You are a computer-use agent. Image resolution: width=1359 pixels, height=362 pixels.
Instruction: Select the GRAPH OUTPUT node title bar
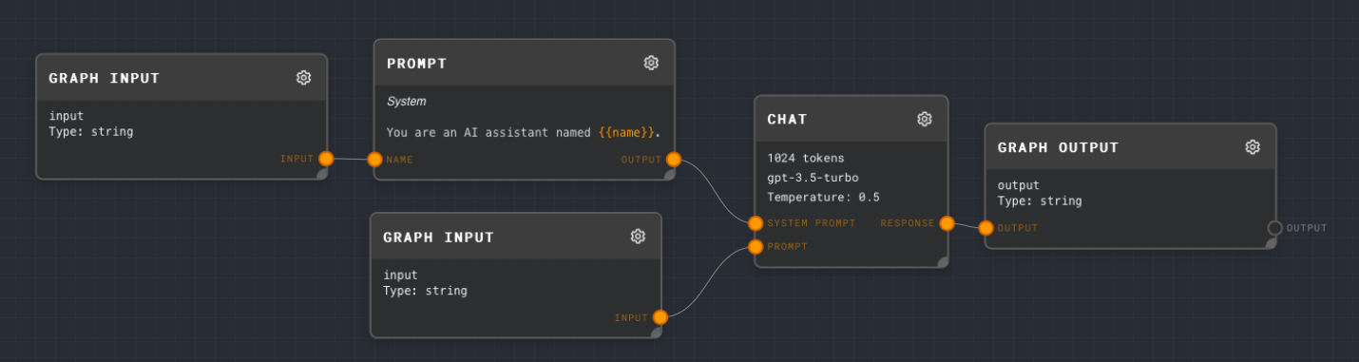(1130, 147)
